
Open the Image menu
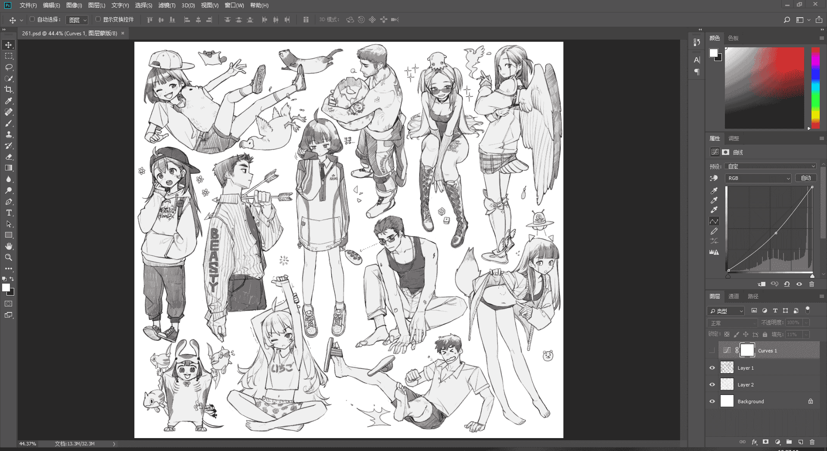[74, 5]
